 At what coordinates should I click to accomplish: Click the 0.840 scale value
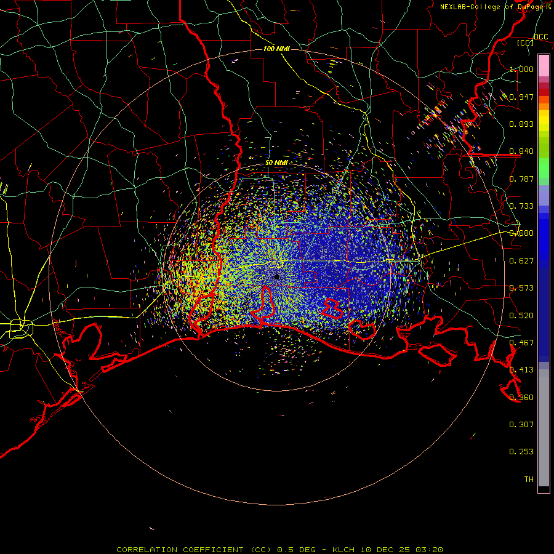521,151
